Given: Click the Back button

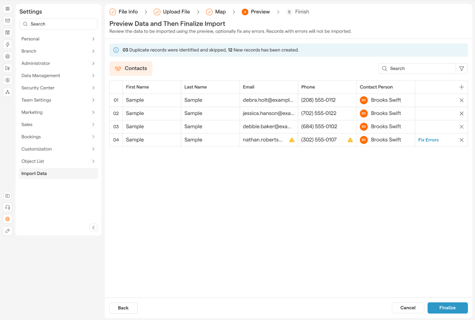Looking at the screenshot, I should [x=123, y=308].
